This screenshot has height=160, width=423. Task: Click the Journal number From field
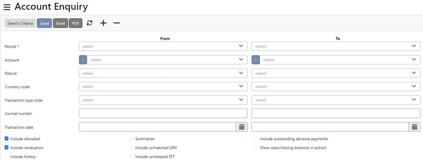163,113
